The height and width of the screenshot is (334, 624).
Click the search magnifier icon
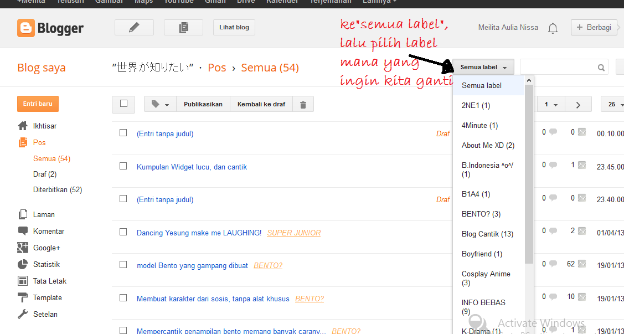[x=601, y=66]
